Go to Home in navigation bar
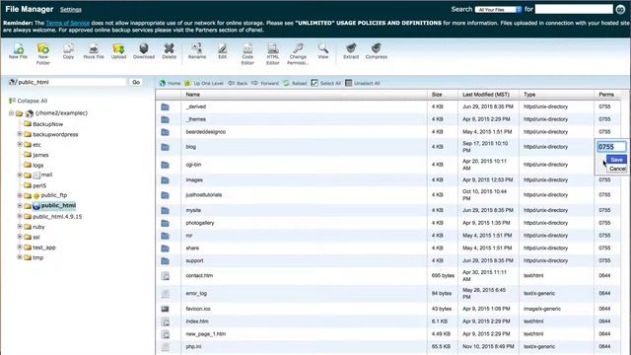 click(170, 83)
